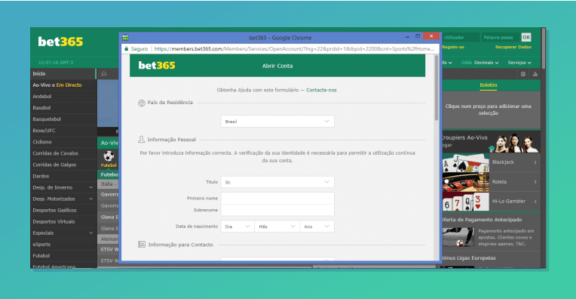Open the Título dropdown showing Sr.
Viewport: 576px width, 299px height.
[x=277, y=182]
